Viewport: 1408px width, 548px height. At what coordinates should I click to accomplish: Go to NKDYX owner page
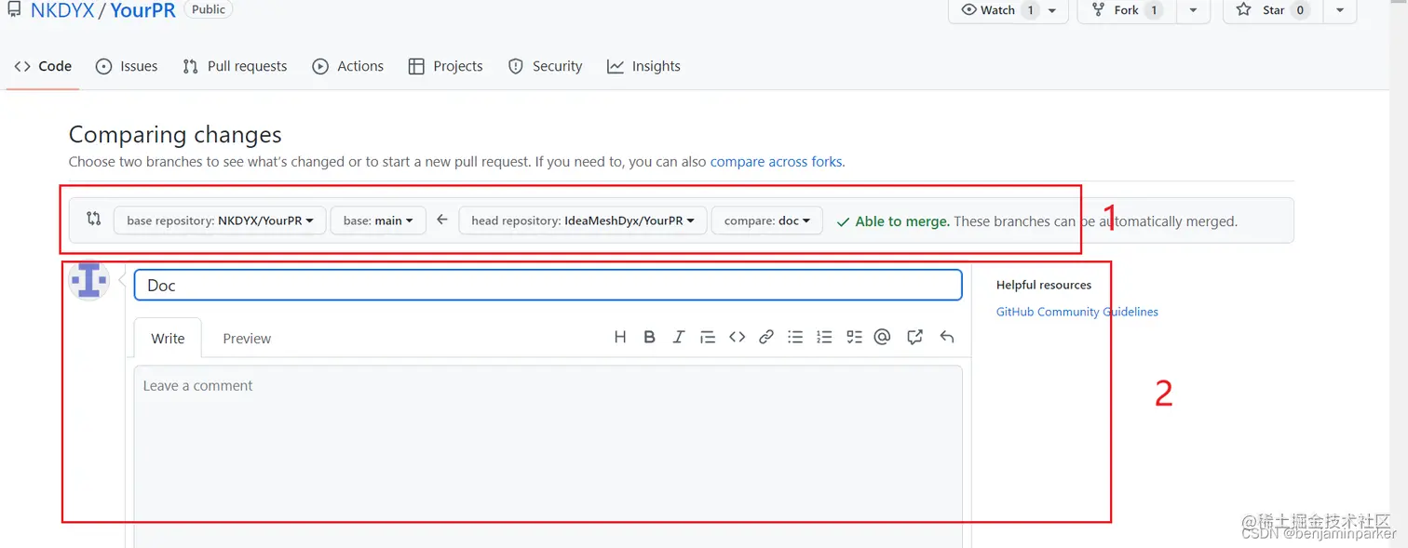[62, 10]
